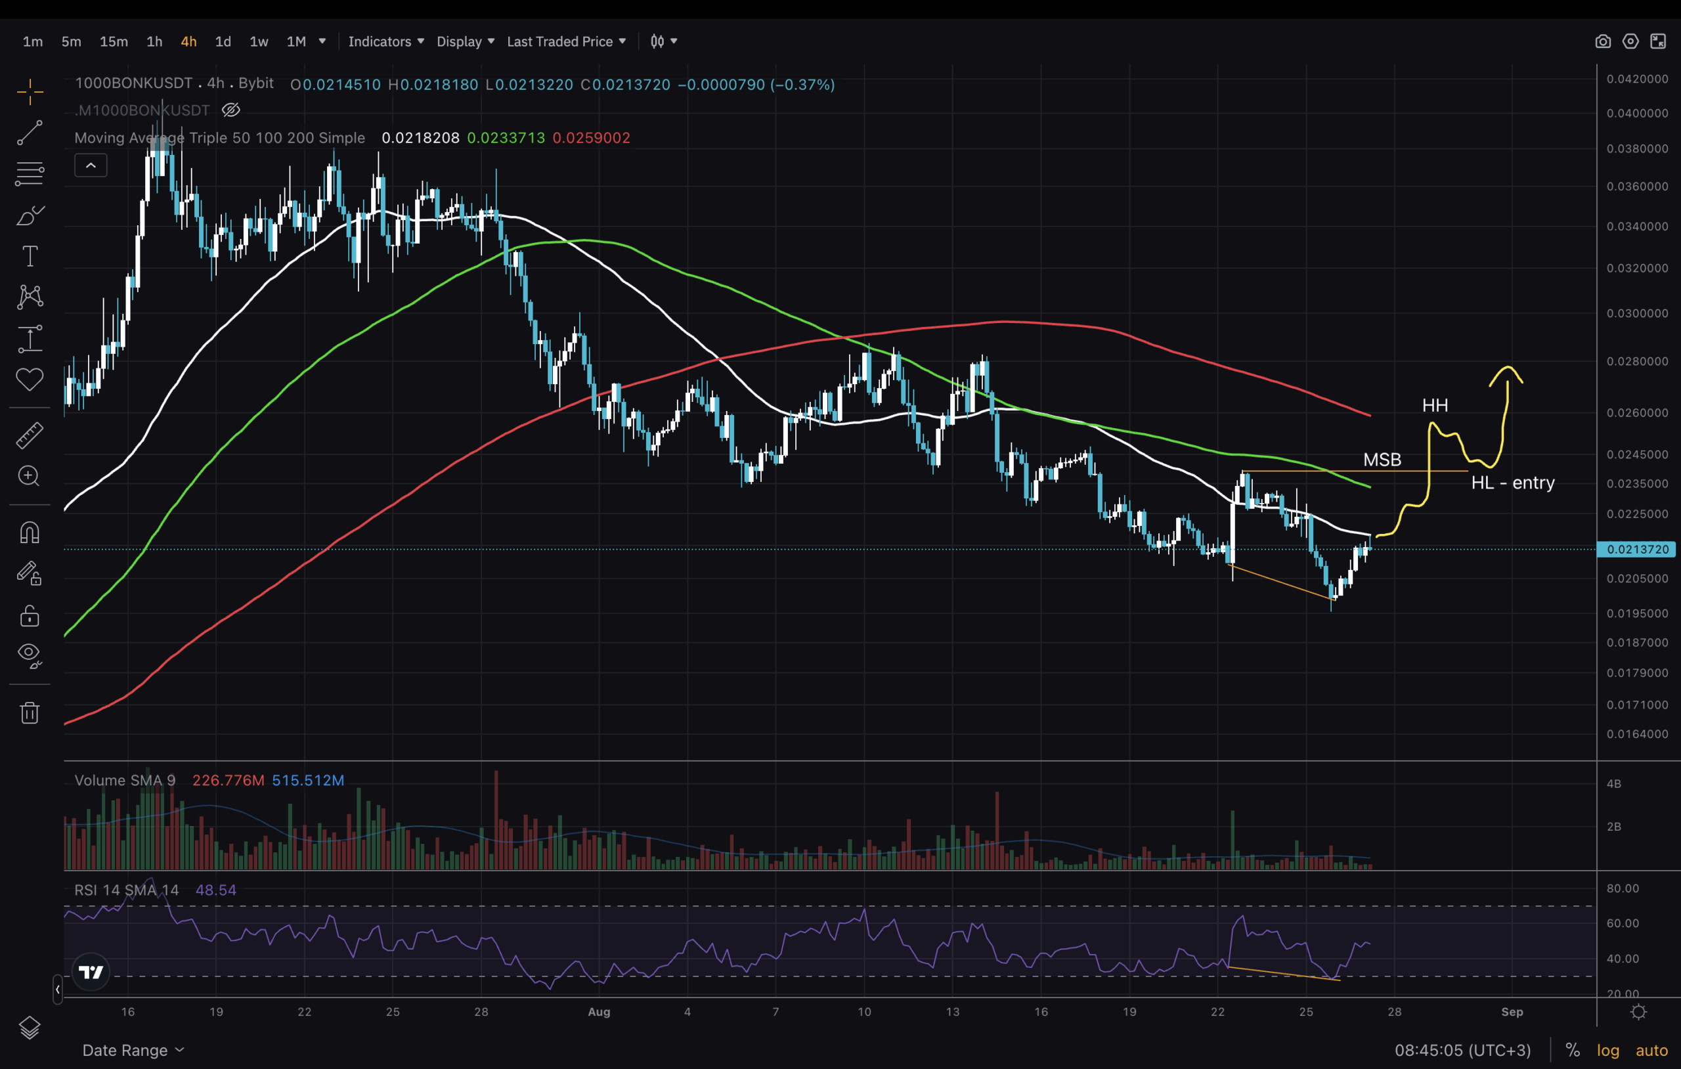The width and height of the screenshot is (1681, 1069).
Task: Toggle percent scale mode
Action: click(x=1572, y=1050)
